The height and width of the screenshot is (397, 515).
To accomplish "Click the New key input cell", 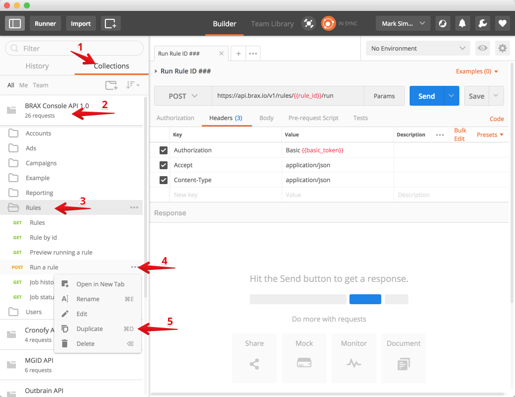I will [226, 195].
